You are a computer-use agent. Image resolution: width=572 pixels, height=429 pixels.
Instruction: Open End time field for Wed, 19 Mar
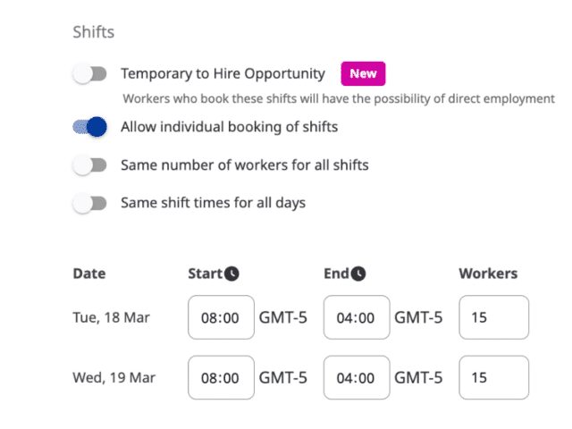click(357, 377)
